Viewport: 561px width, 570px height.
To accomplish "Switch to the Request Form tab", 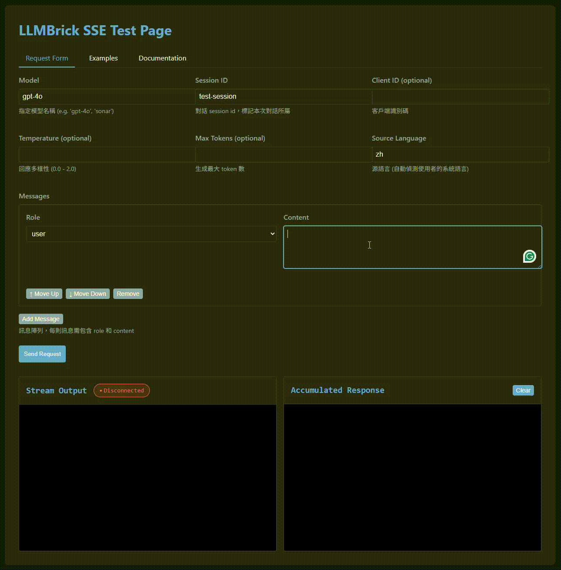I will [47, 58].
